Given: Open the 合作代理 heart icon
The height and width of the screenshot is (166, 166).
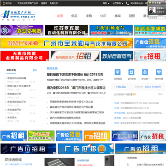Looking at the screenshot, I should click(159, 72).
